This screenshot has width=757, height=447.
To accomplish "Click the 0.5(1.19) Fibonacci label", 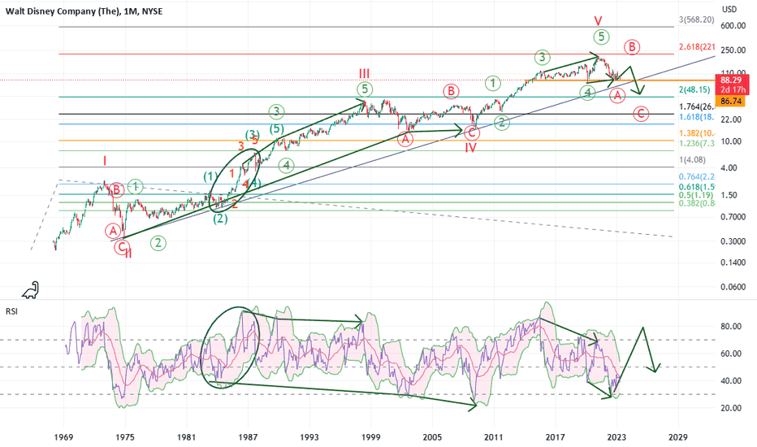I will coord(696,195).
